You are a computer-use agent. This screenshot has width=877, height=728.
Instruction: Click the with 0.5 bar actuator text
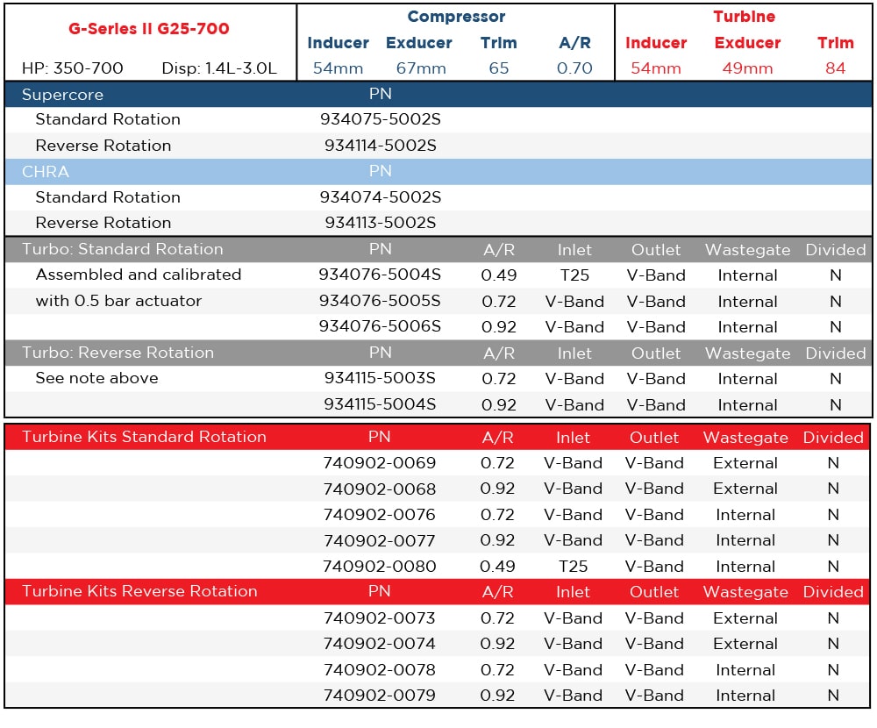(118, 301)
